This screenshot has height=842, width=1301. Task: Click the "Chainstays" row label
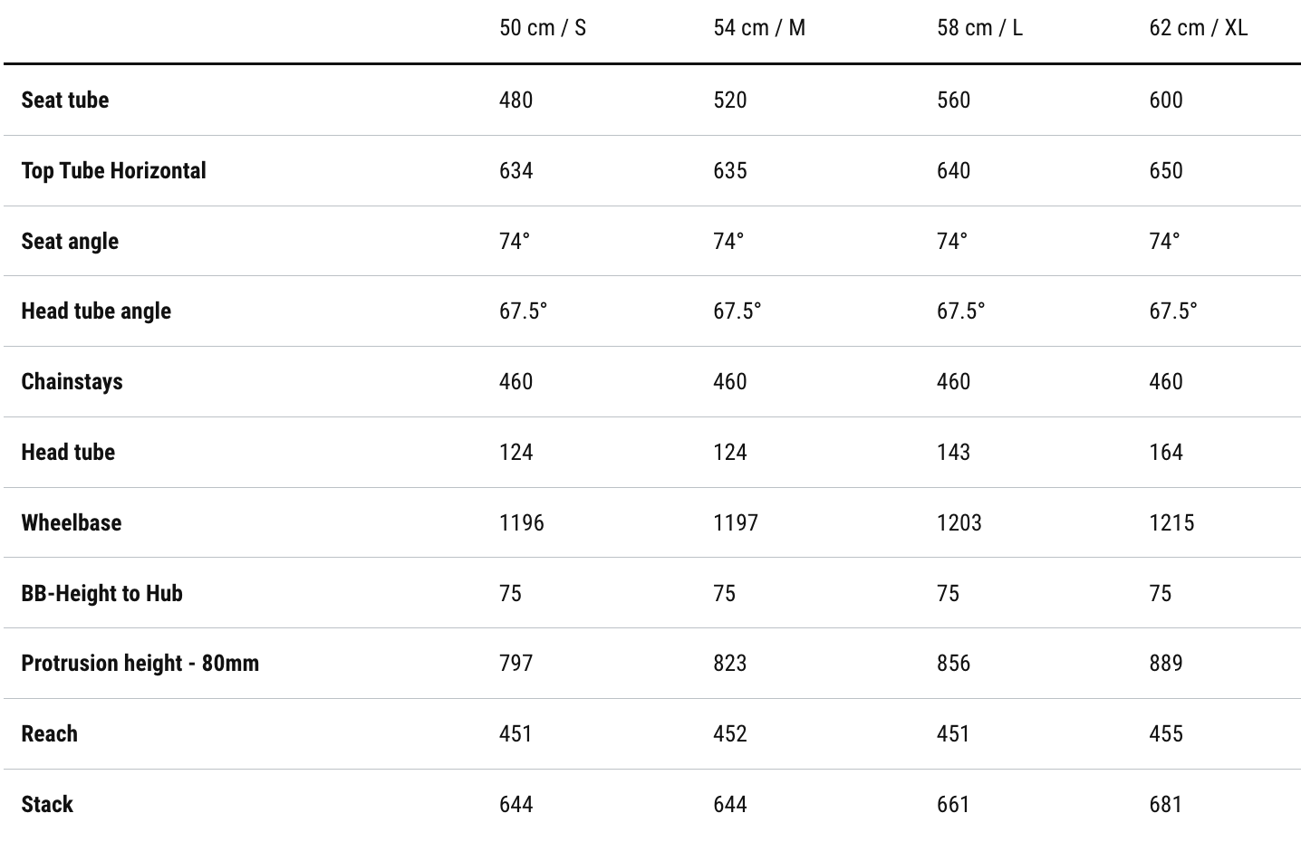[72, 381]
